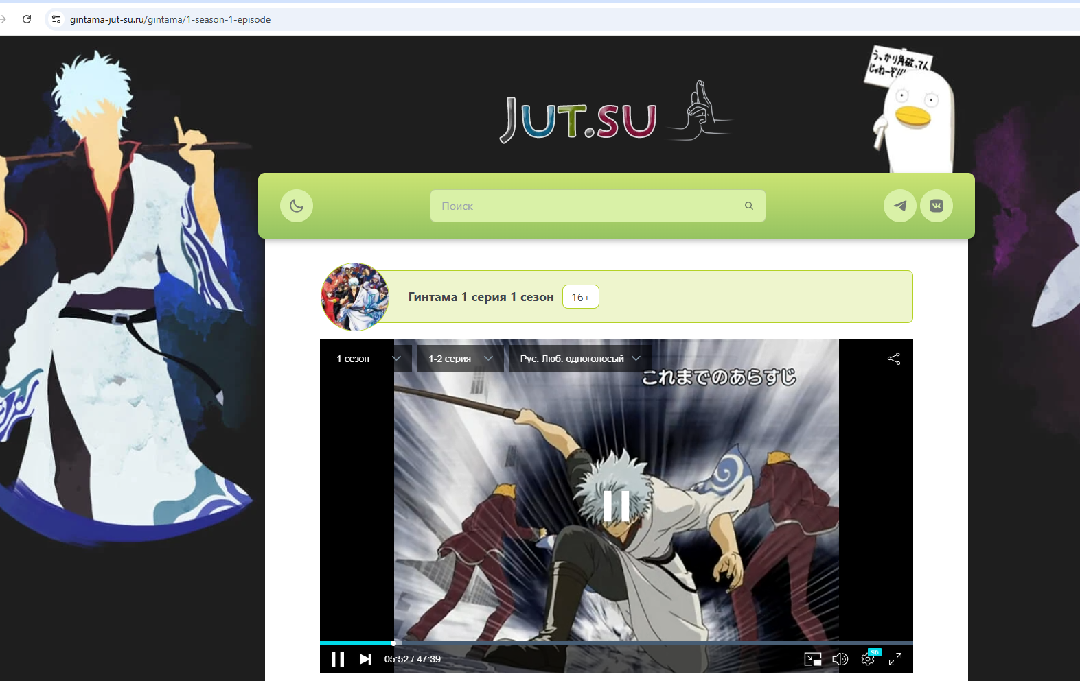Open the player quality settings gear

(868, 659)
